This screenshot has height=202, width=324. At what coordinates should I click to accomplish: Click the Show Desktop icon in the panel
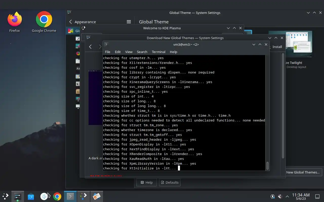[x=317, y=196]
